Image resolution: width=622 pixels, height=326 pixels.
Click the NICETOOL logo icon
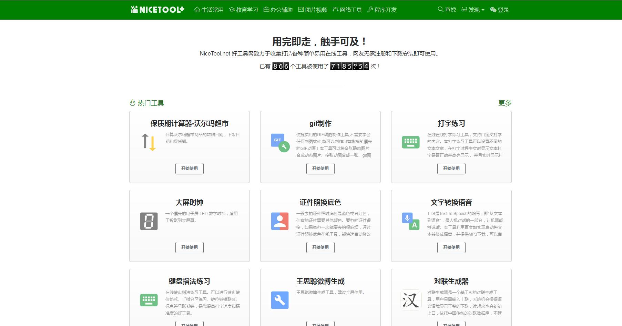[x=134, y=9]
